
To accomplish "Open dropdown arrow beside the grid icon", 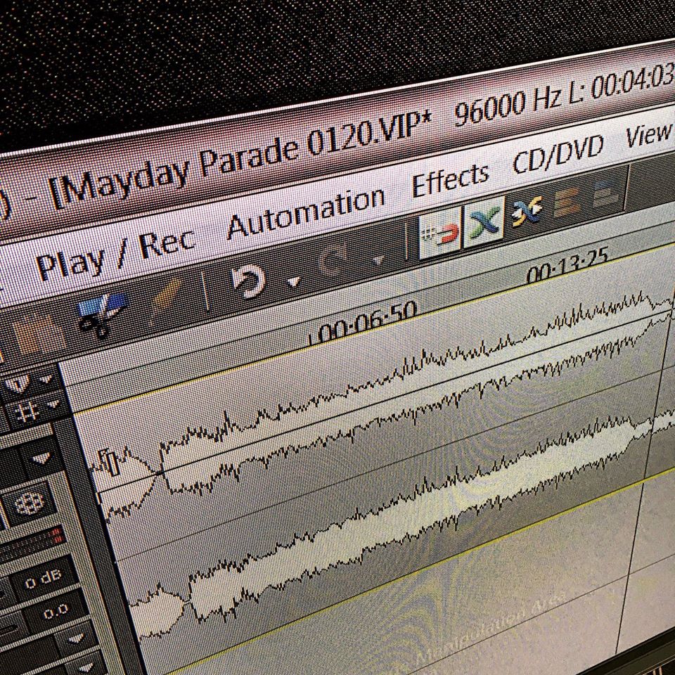I will point(53,404).
